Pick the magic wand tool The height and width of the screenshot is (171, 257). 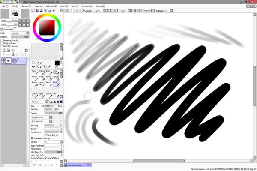pyautogui.click(x=41, y=63)
